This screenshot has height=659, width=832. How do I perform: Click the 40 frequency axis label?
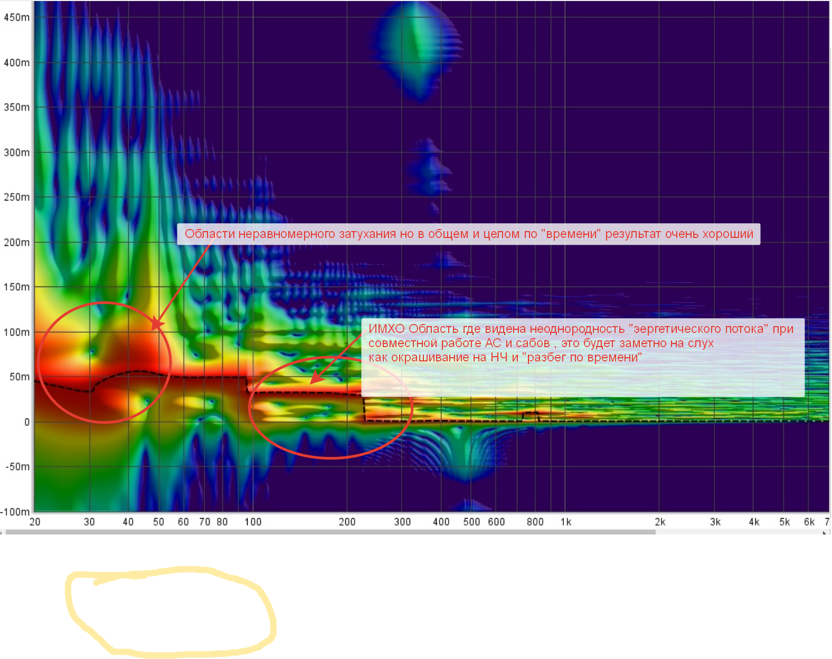click(128, 522)
